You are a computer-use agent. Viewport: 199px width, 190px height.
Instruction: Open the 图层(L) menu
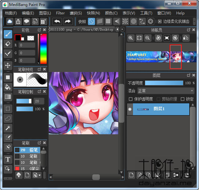tap(45, 13)
